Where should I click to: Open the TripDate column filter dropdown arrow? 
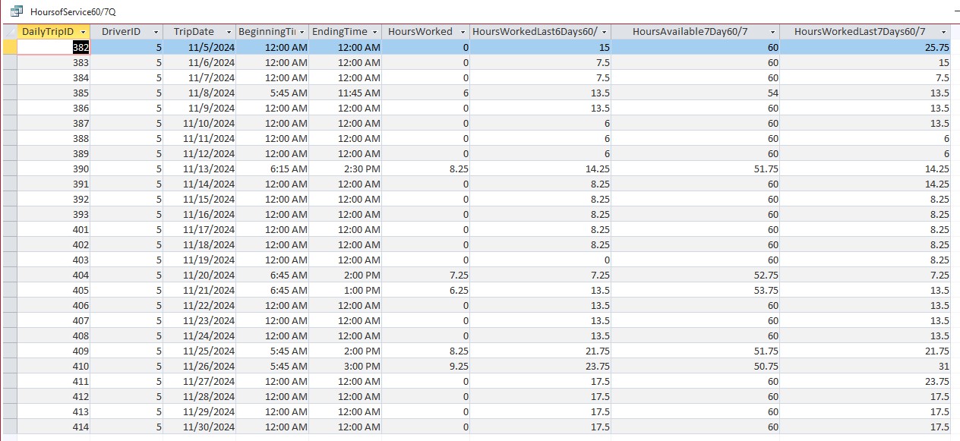point(229,32)
